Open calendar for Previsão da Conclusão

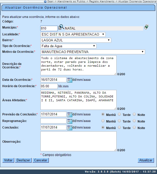(x=70, y=114)
